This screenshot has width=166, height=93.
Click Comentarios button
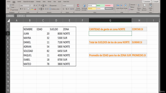(x=146, y=2)
